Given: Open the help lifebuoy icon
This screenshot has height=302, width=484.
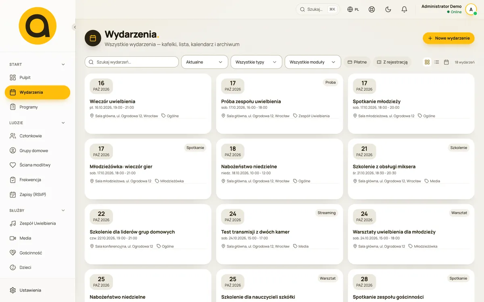Looking at the screenshot, I should (372, 9).
